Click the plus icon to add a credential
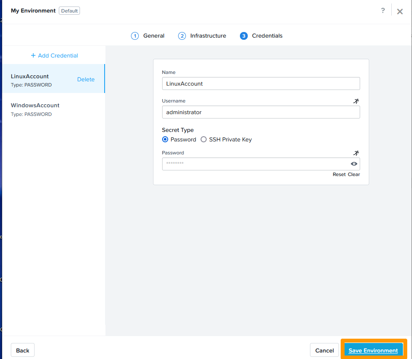412x359 pixels. click(33, 55)
